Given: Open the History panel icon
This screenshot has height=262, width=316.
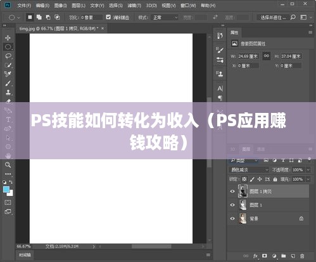Looking at the screenshot, I should coord(220,36).
